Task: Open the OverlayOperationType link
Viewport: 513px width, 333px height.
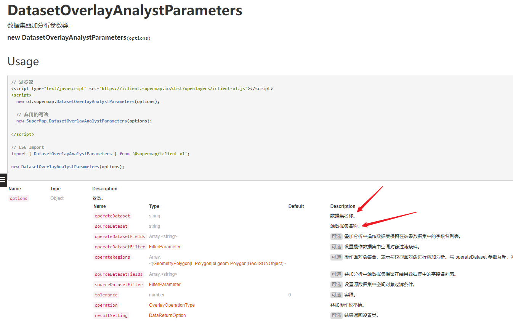Action: pyautogui.click(x=172, y=305)
